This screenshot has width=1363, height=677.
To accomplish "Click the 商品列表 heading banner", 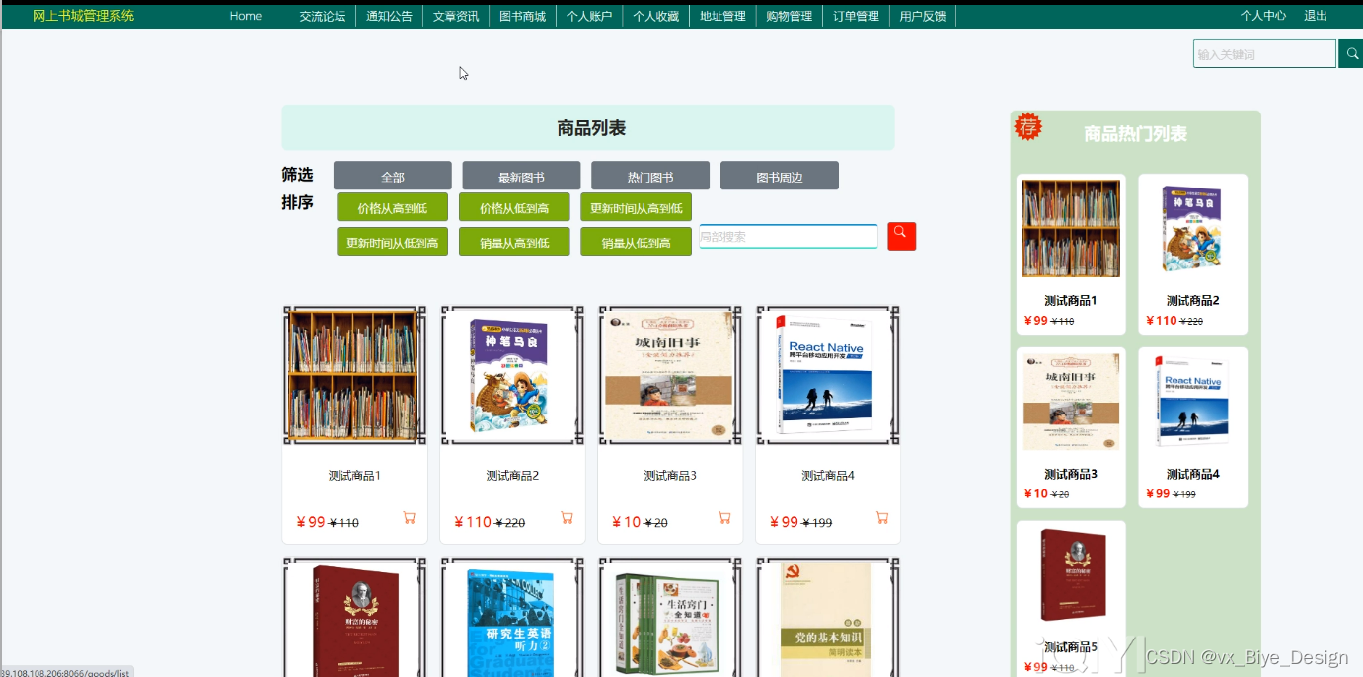I will 588,128.
